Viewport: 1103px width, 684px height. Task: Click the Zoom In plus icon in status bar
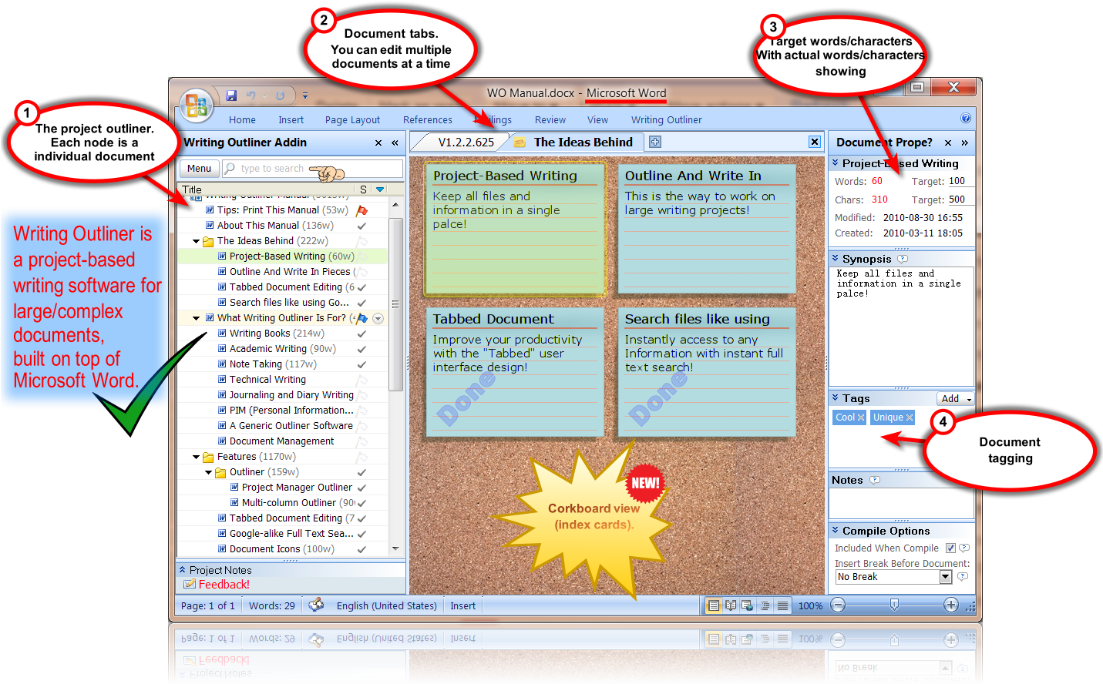[951, 605]
